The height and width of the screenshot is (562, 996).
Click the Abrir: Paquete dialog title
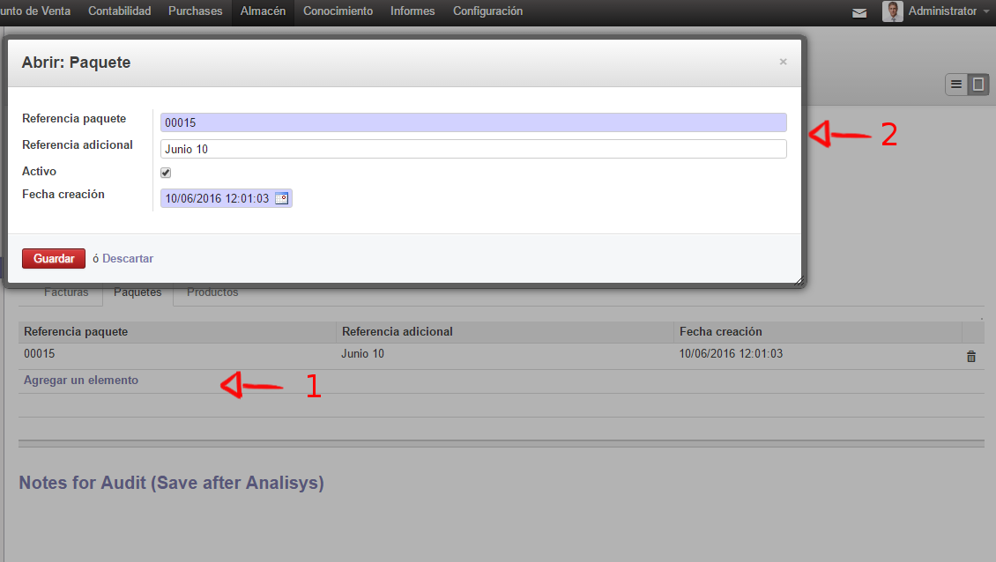pyautogui.click(x=76, y=63)
